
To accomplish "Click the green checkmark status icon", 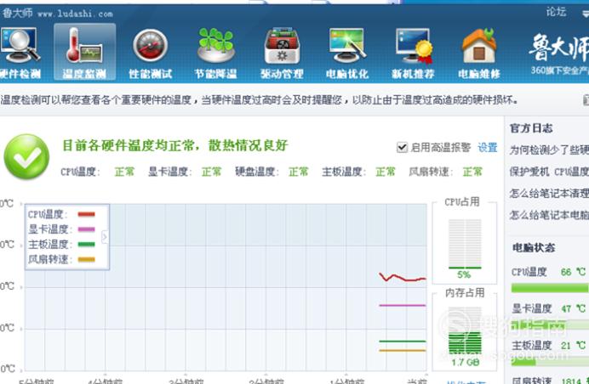I will click(26, 156).
